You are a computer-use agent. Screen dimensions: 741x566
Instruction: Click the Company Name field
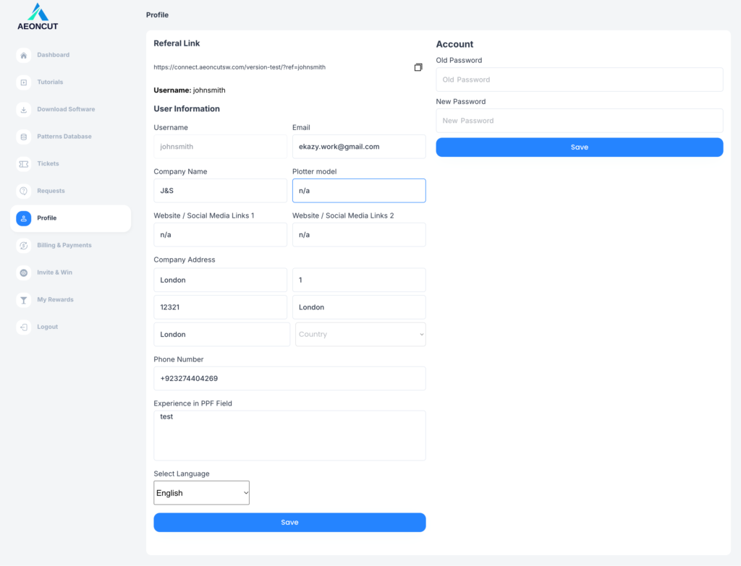[220, 191]
